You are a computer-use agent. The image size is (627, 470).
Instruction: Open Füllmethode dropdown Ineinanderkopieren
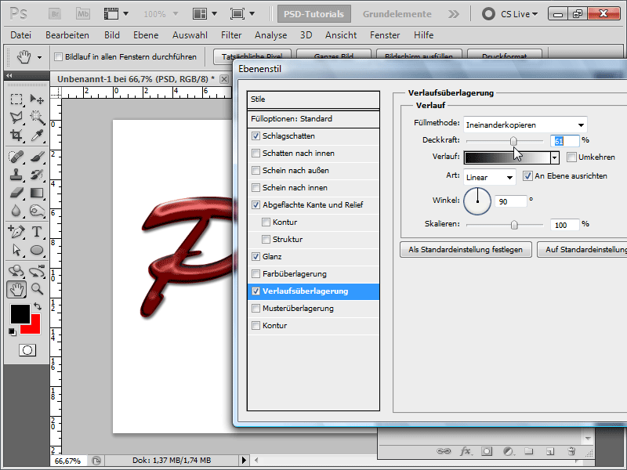(x=525, y=125)
